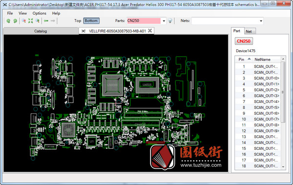Click the light bulb highlight icon
Viewport: 293px width, 185px height.
[170, 21]
